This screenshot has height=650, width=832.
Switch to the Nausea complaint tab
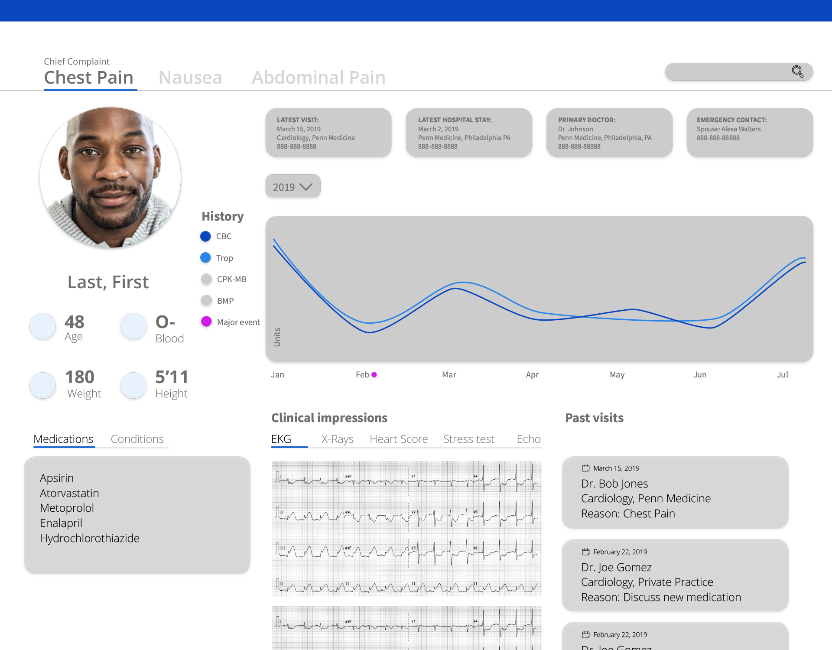click(x=190, y=78)
